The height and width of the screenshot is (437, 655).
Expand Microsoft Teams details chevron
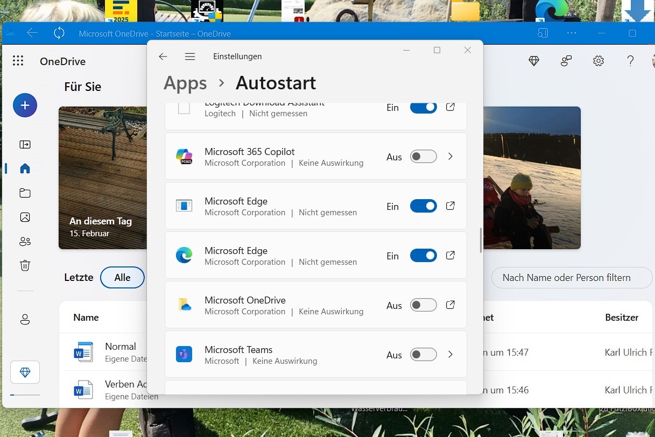[450, 355]
